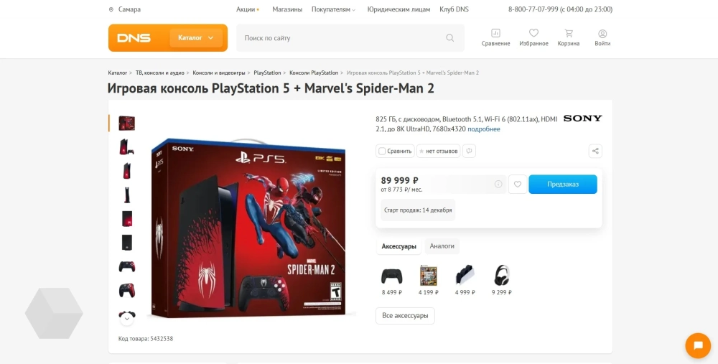This screenshot has width=718, height=364.
Task: Open the Корзина shopping cart
Action: pyautogui.click(x=568, y=37)
